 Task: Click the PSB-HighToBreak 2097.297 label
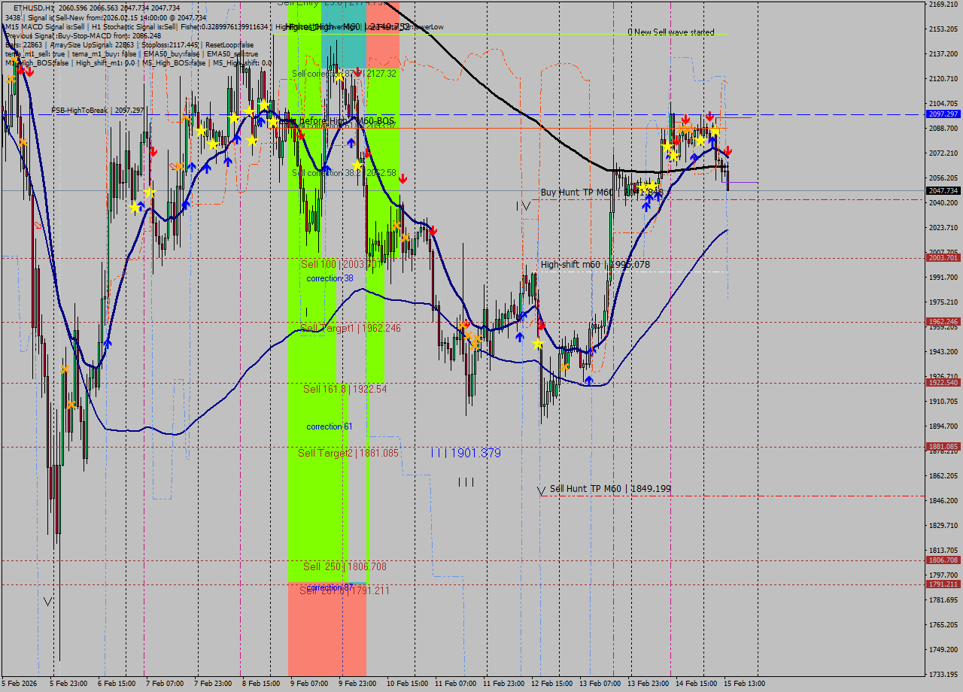click(98, 110)
